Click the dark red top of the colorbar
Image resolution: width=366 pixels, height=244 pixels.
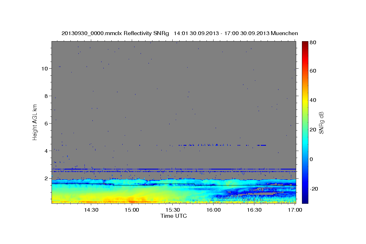pos(305,43)
